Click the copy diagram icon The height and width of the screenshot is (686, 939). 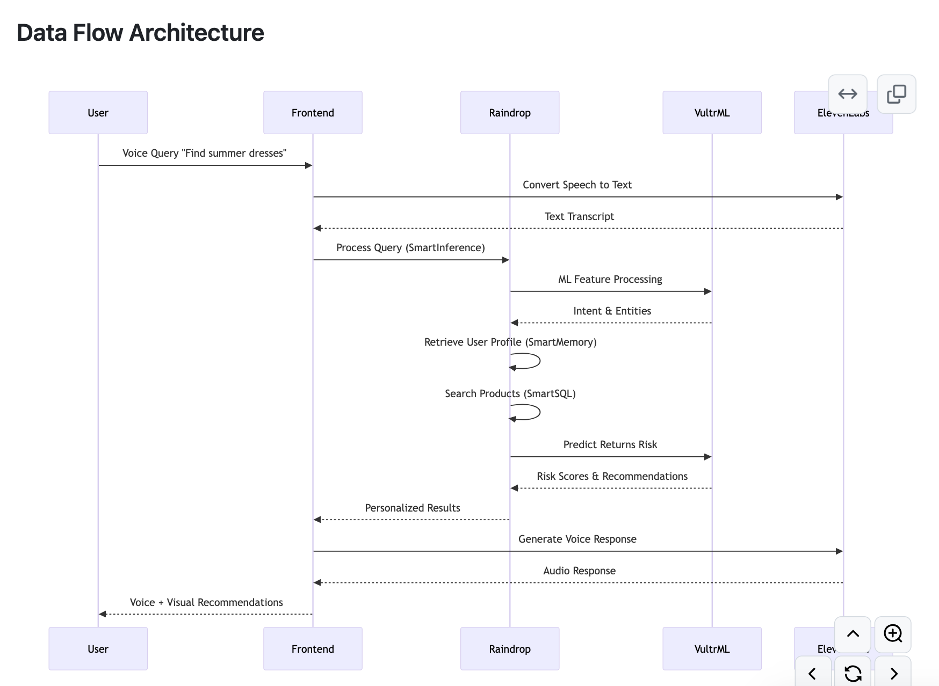[x=897, y=94]
